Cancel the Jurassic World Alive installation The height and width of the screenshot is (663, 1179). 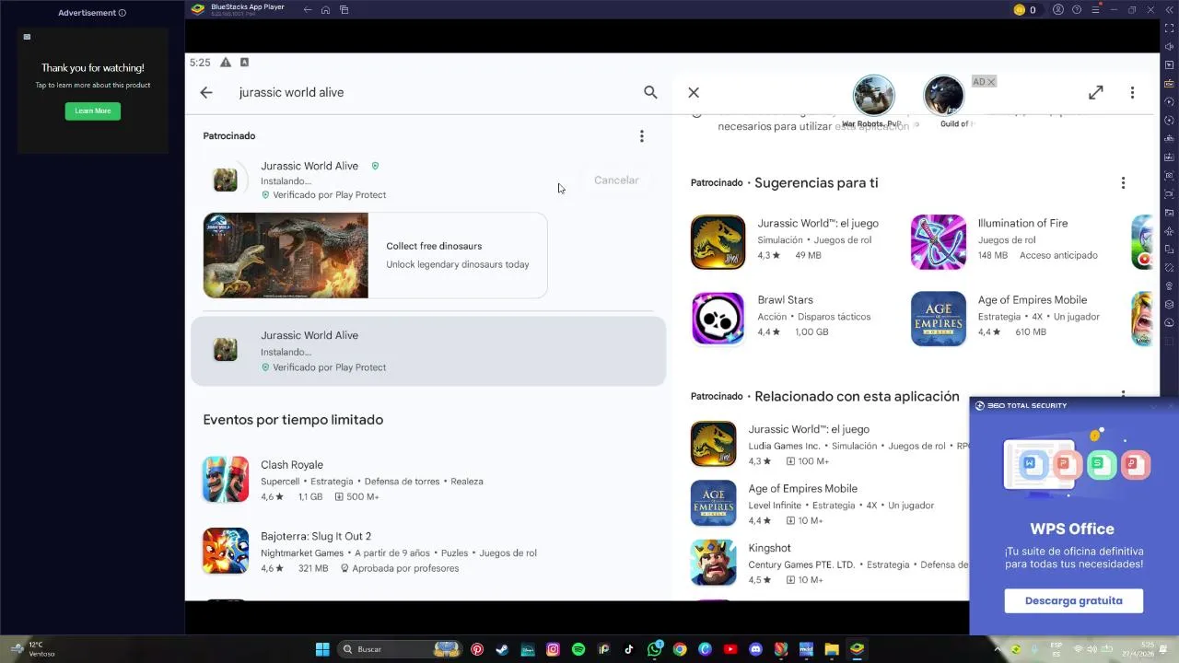(x=616, y=180)
